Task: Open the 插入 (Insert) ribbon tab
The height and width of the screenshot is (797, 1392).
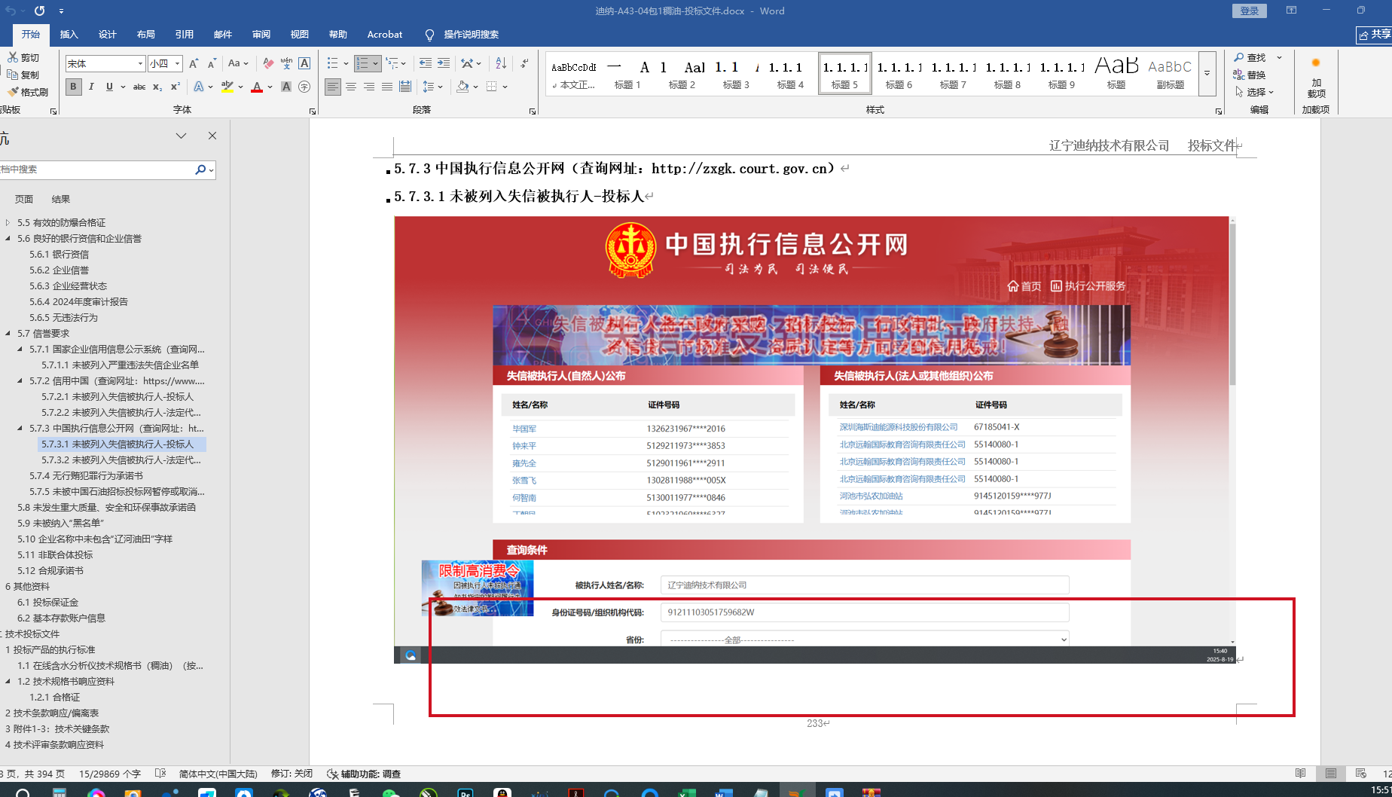Action: [69, 35]
